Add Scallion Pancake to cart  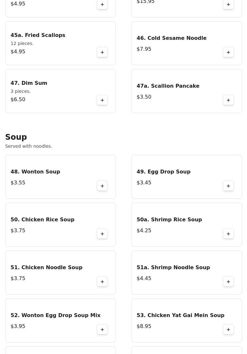click(x=228, y=100)
